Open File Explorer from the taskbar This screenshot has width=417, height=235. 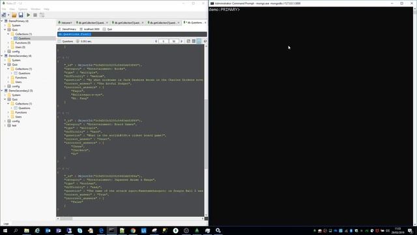pos(27,230)
